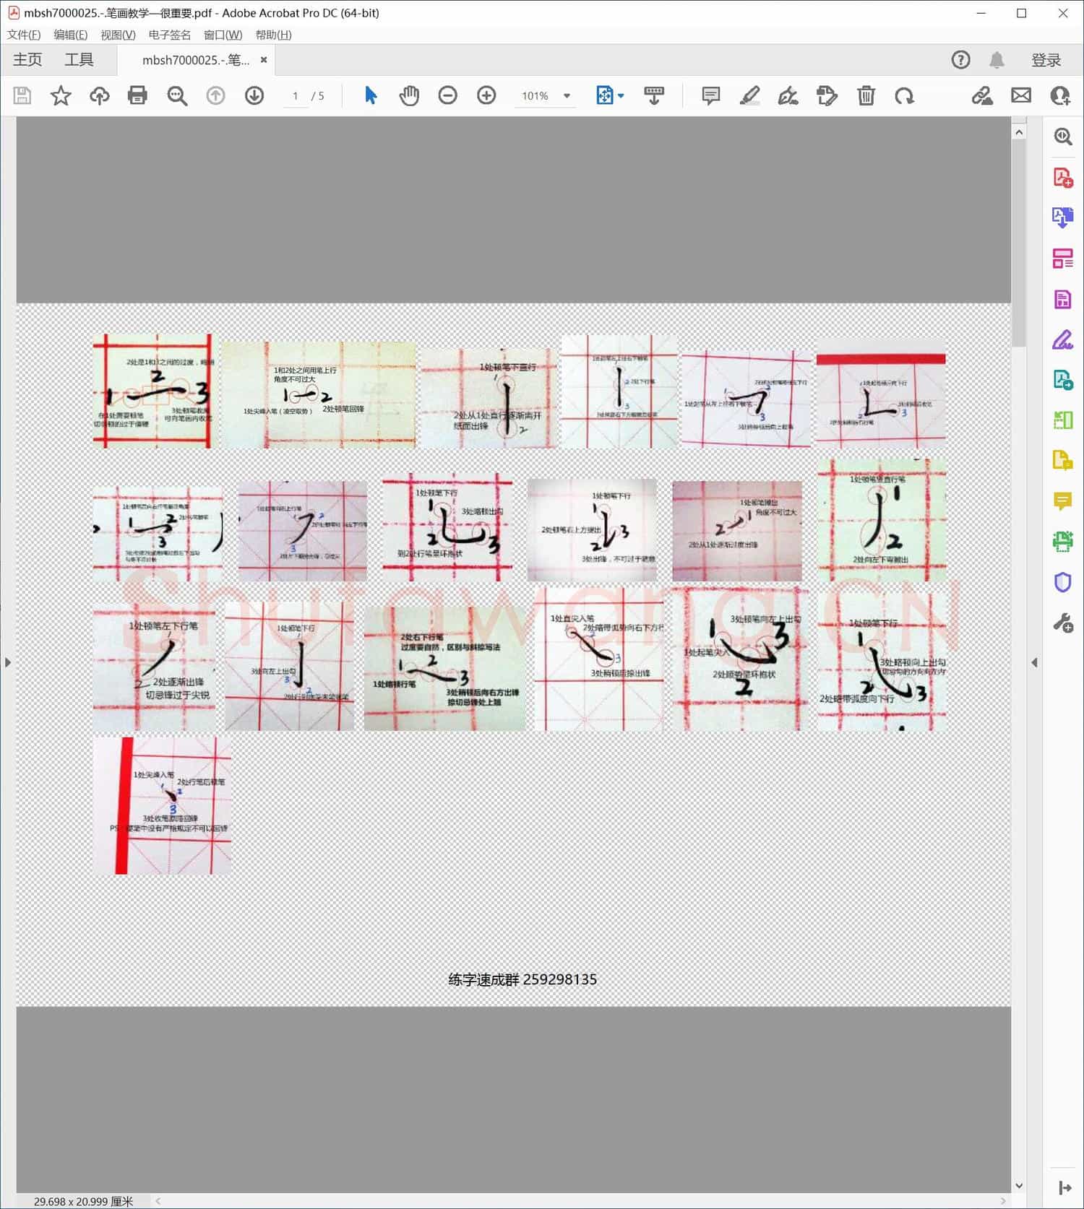Select the Highlight text pen tool
Image resolution: width=1084 pixels, height=1209 pixels.
pyautogui.click(x=749, y=95)
